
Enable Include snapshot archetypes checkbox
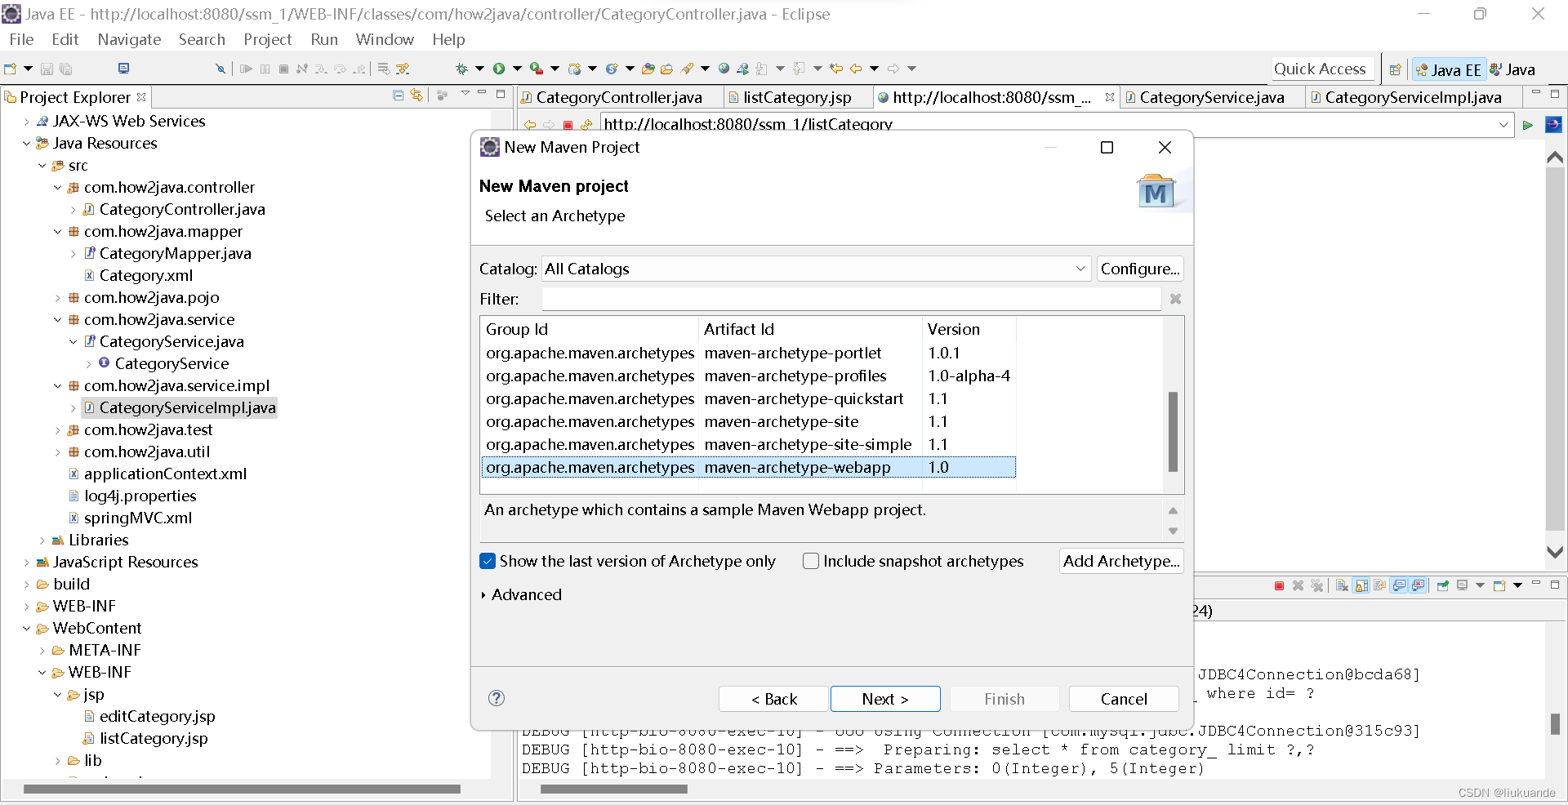811,561
